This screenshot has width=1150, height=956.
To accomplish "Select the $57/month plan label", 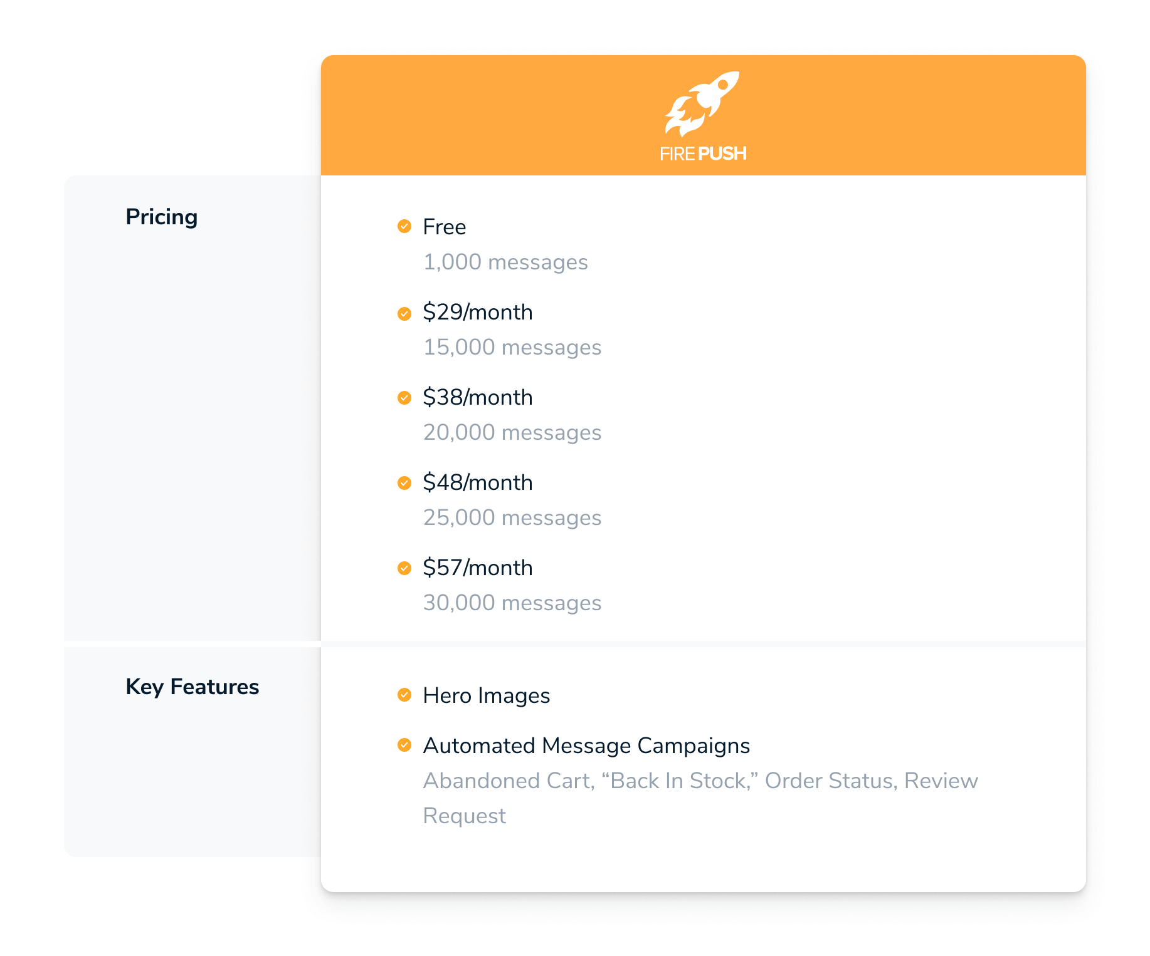I will coord(478,568).
